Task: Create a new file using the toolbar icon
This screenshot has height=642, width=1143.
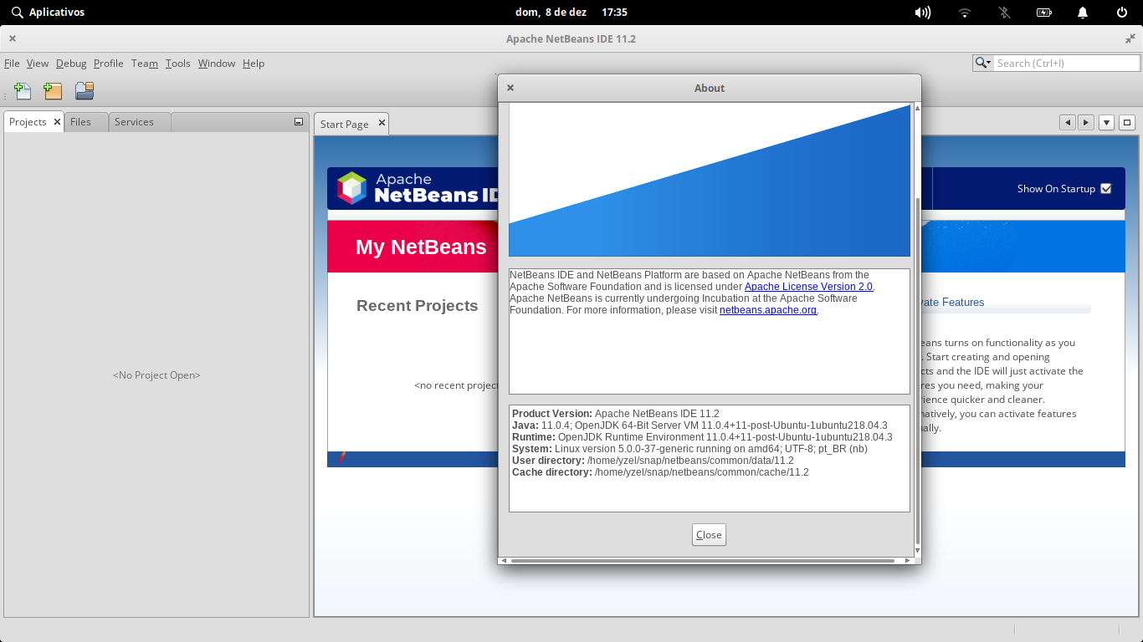Action: click(23, 91)
